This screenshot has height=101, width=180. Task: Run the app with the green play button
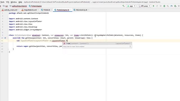click(x=154, y=6)
